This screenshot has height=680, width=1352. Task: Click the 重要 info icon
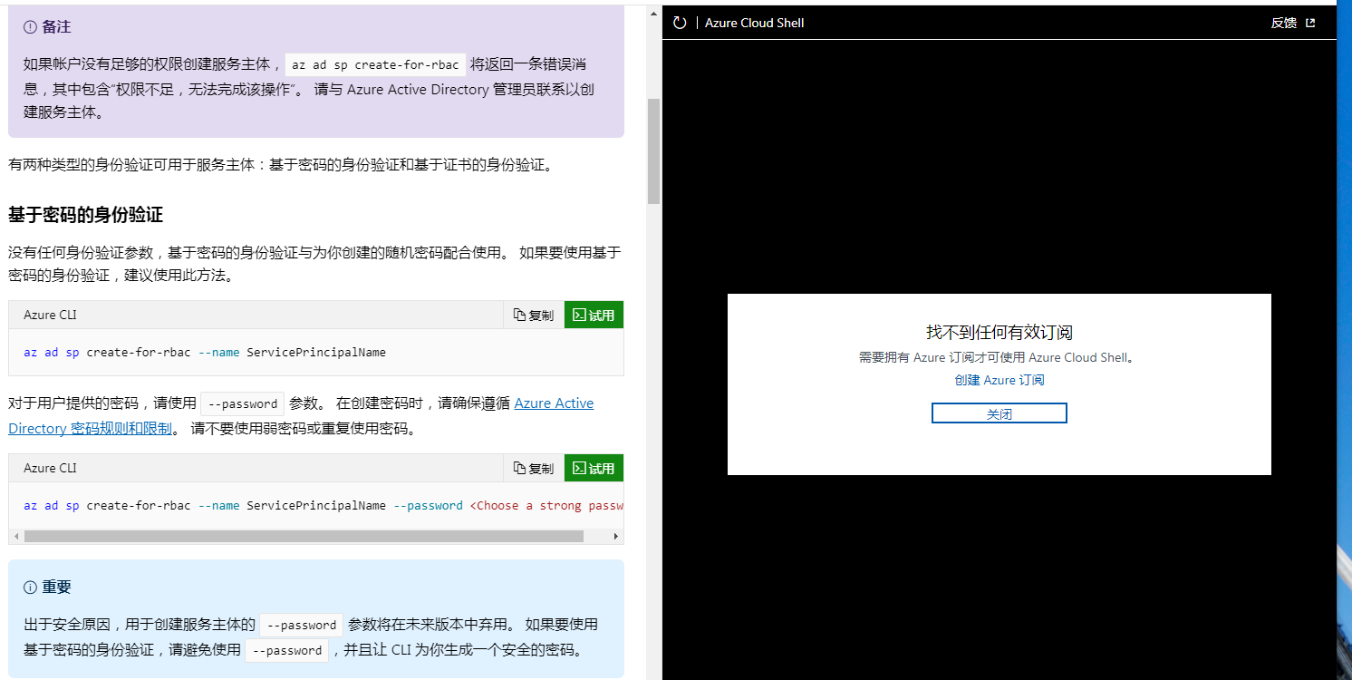(x=30, y=588)
